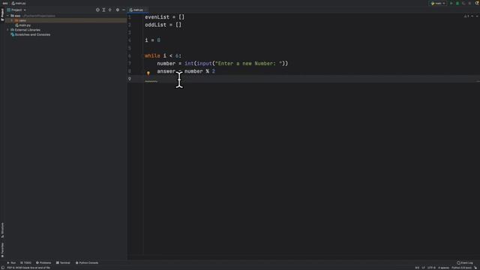Click the lock/read-only icon in status bar
480x270 pixels.
click(x=476, y=268)
